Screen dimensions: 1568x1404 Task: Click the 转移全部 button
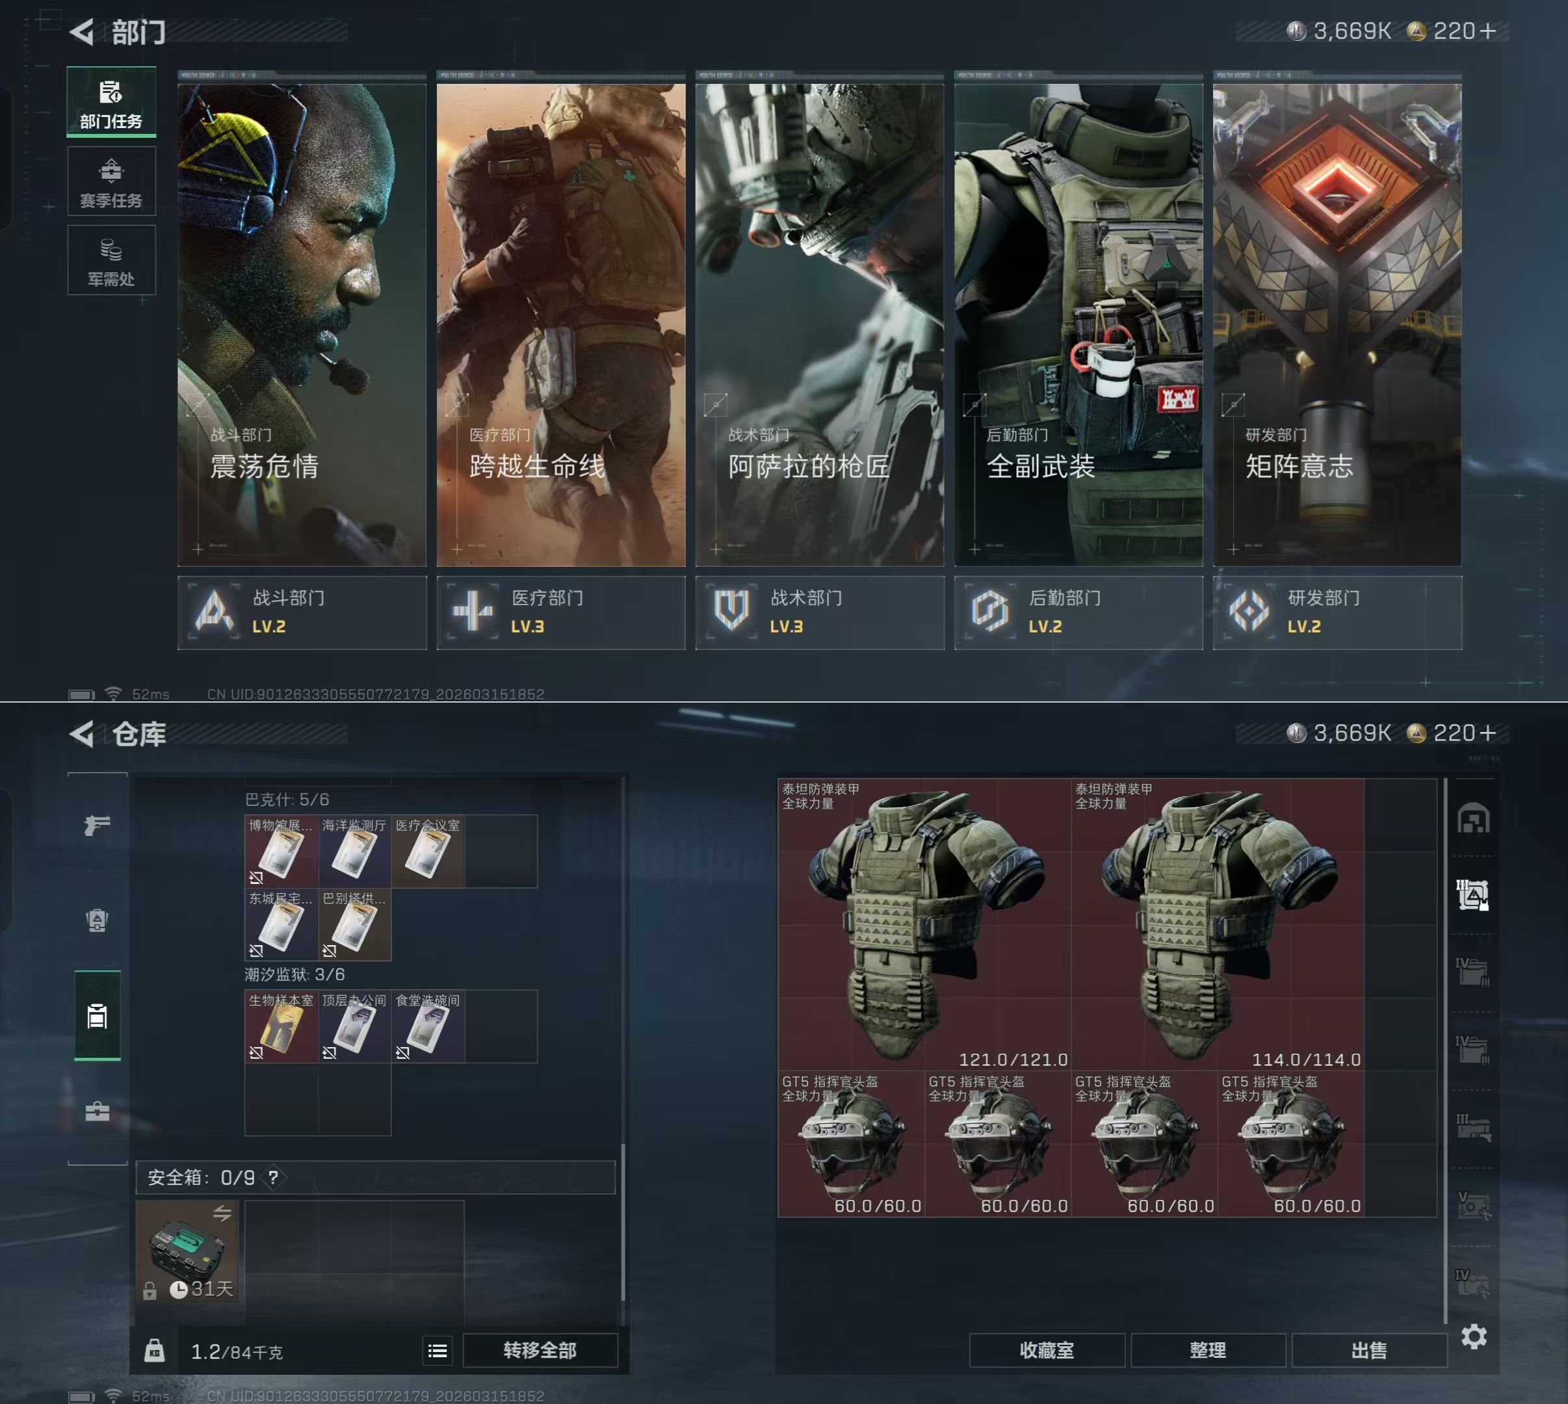540,1350
